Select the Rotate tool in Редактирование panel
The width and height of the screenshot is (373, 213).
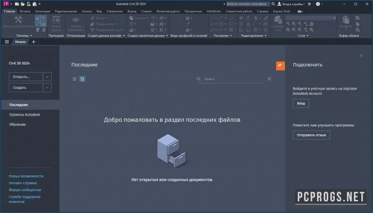tap(249, 18)
